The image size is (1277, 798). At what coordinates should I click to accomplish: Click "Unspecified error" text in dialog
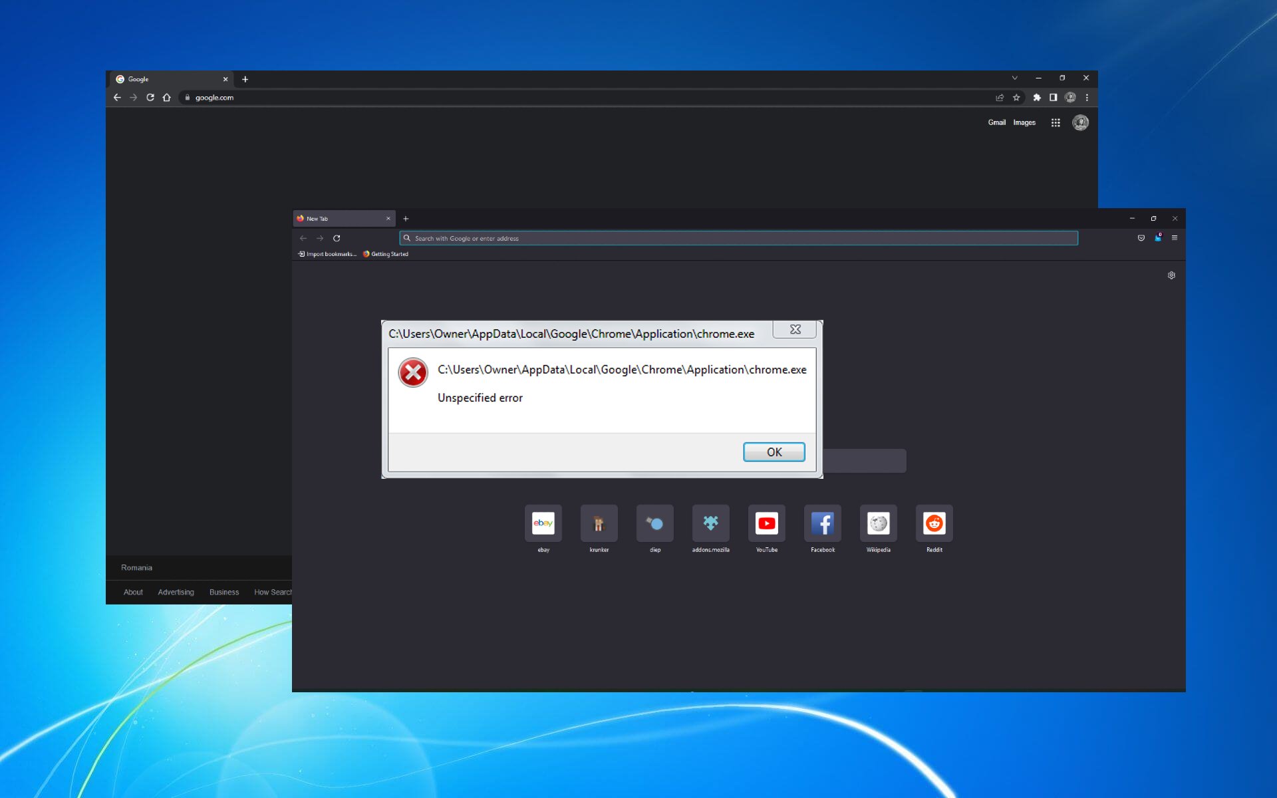tap(480, 398)
